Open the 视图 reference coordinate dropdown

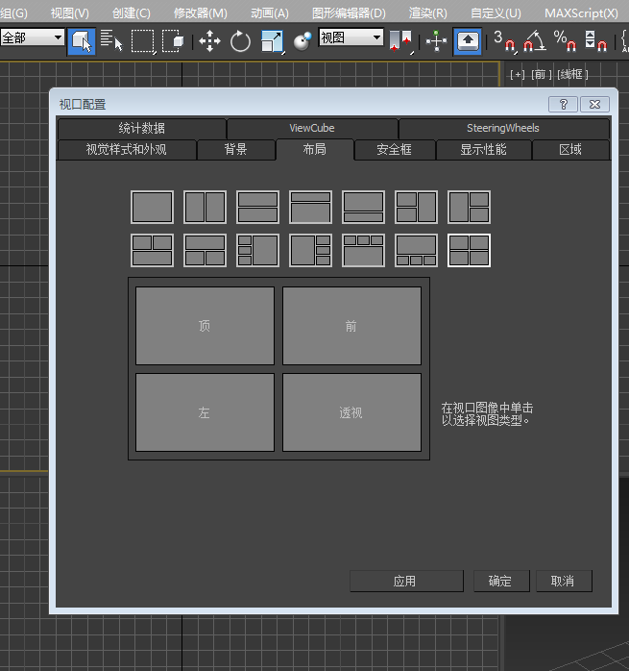point(351,37)
